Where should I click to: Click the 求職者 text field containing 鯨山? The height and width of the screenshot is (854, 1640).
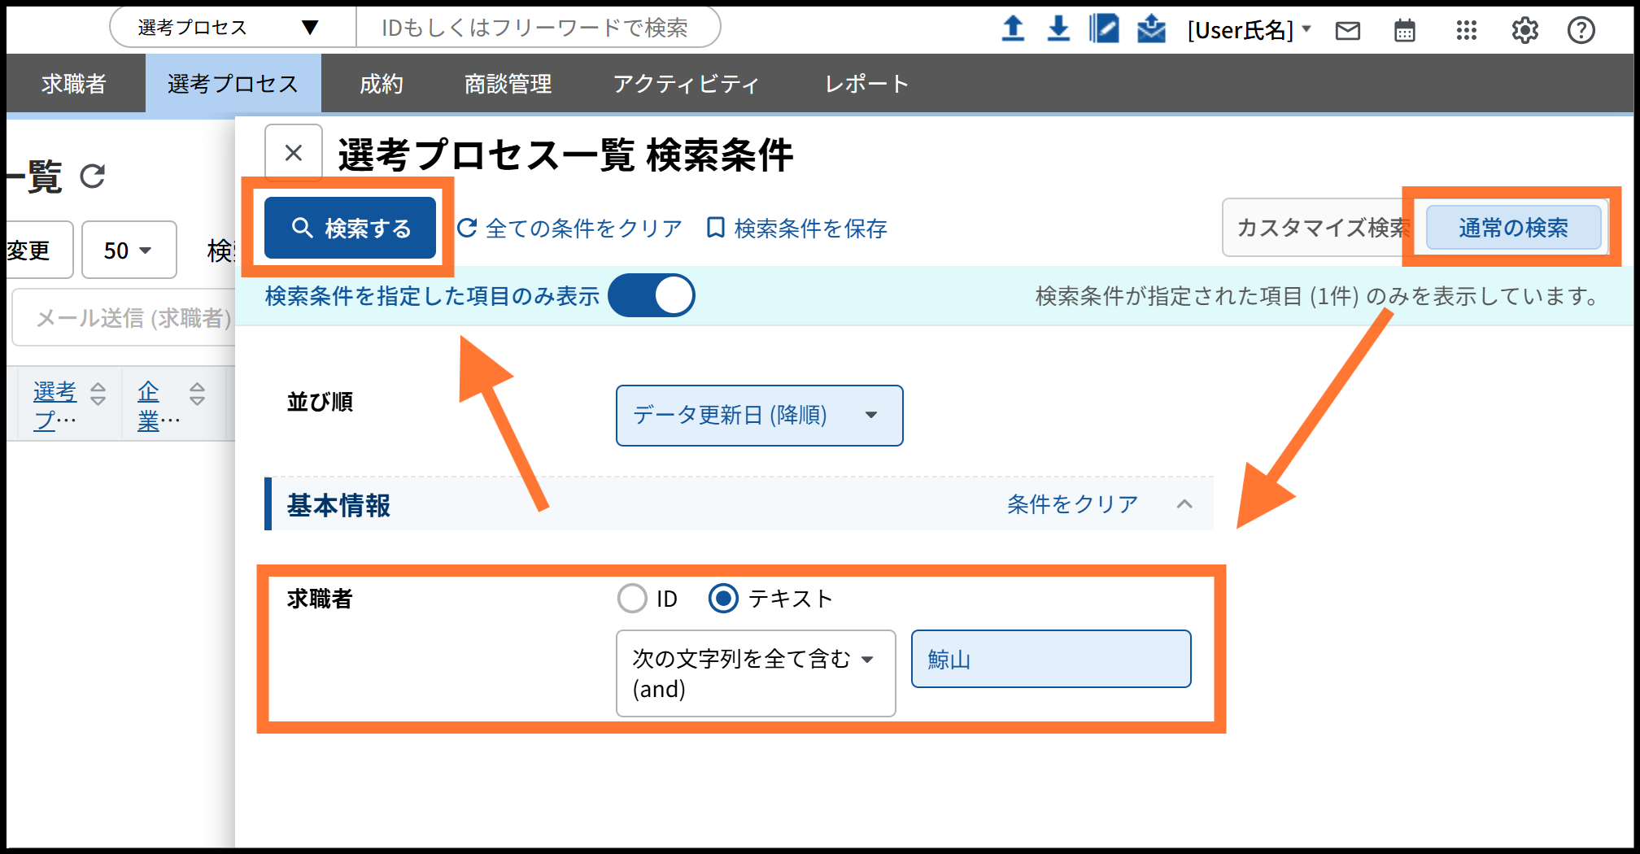1051,659
